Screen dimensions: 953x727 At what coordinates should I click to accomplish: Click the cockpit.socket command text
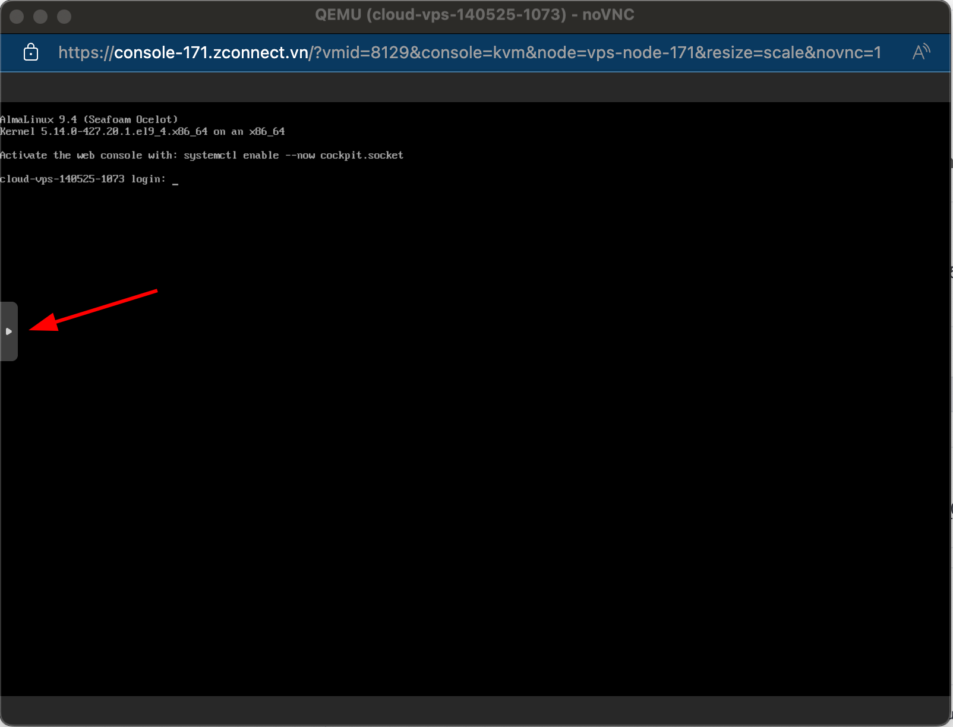(361, 155)
